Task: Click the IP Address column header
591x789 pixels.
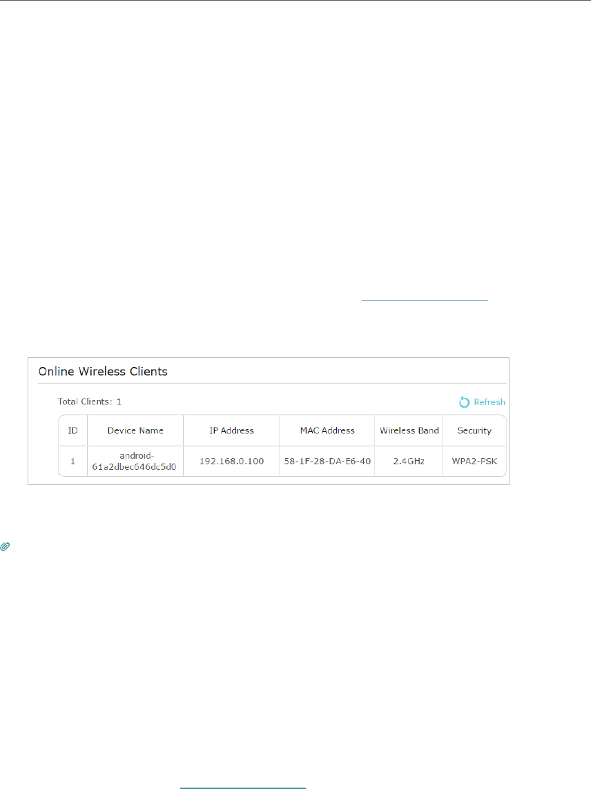Action: (x=231, y=430)
